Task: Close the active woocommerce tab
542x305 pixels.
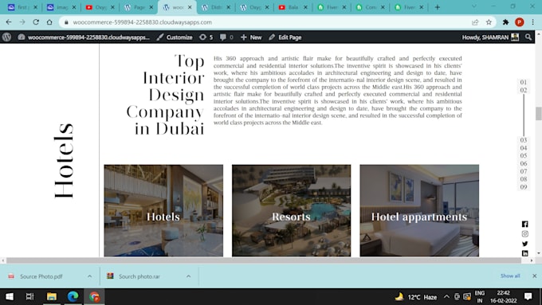Action: click(190, 7)
